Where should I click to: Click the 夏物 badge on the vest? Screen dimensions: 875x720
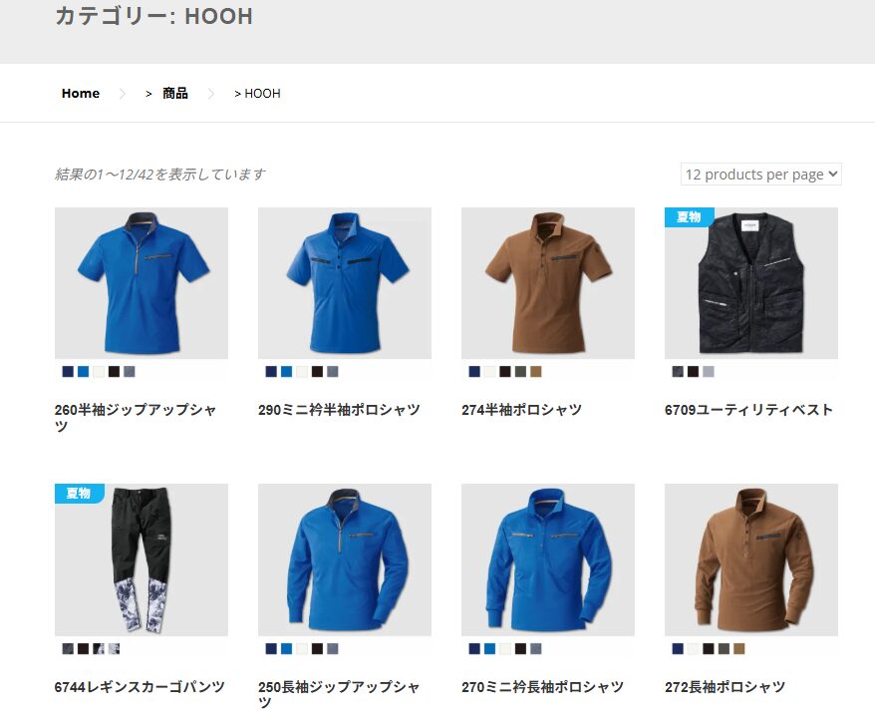click(x=689, y=216)
